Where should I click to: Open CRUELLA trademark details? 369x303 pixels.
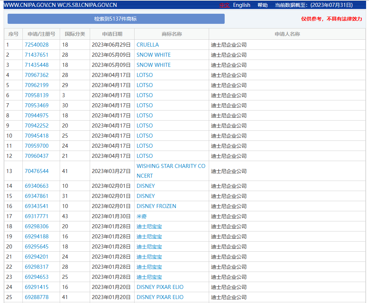pyautogui.click(x=148, y=45)
